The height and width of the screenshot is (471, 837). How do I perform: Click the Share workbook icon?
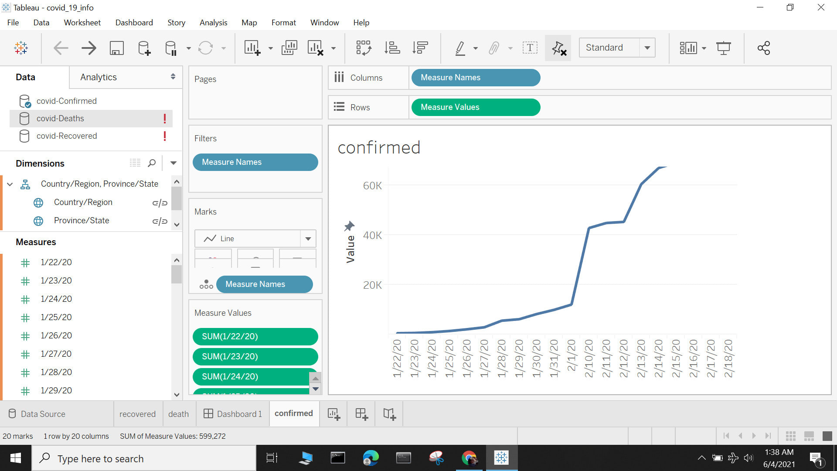tap(764, 48)
